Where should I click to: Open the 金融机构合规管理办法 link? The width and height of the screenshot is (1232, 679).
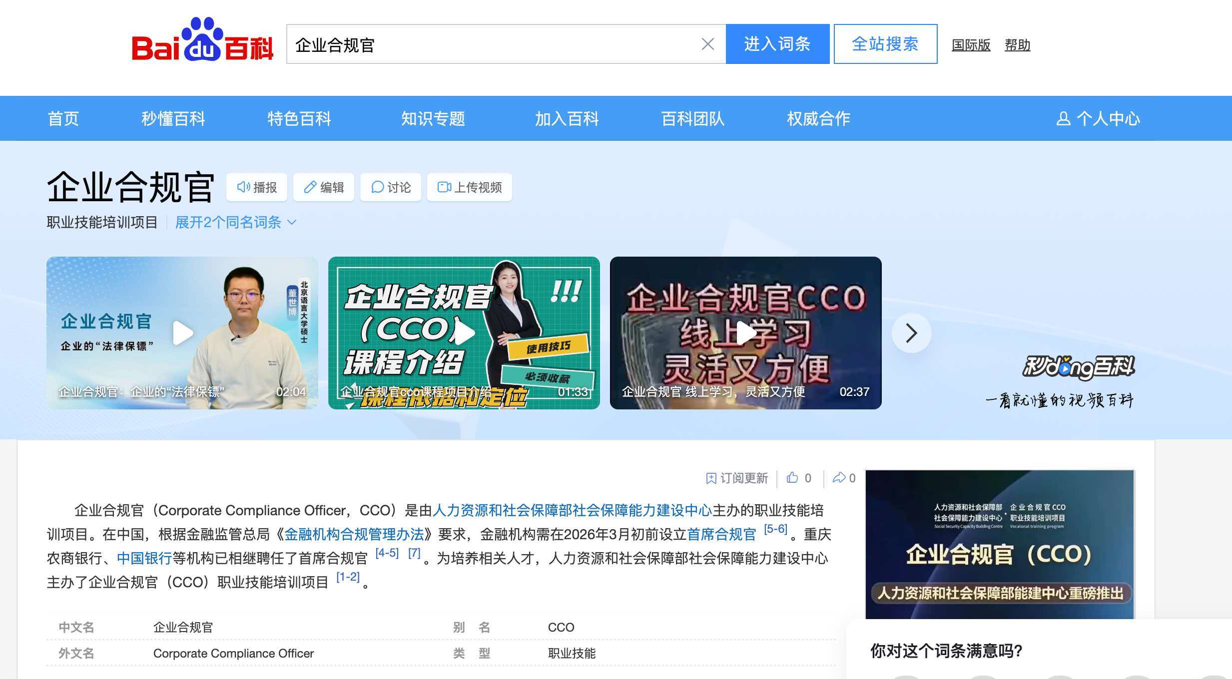tap(354, 534)
